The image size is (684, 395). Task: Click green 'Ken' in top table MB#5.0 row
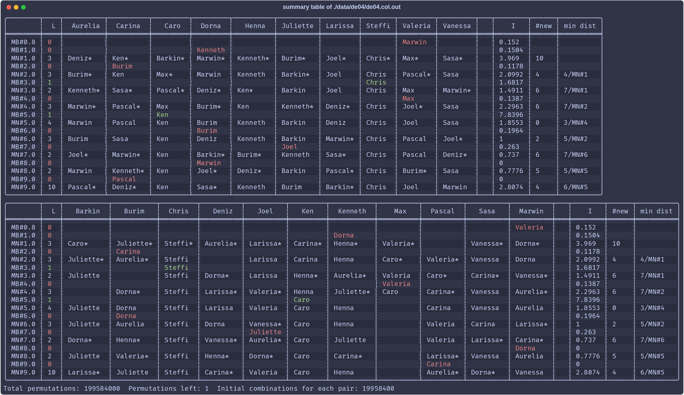click(162, 115)
